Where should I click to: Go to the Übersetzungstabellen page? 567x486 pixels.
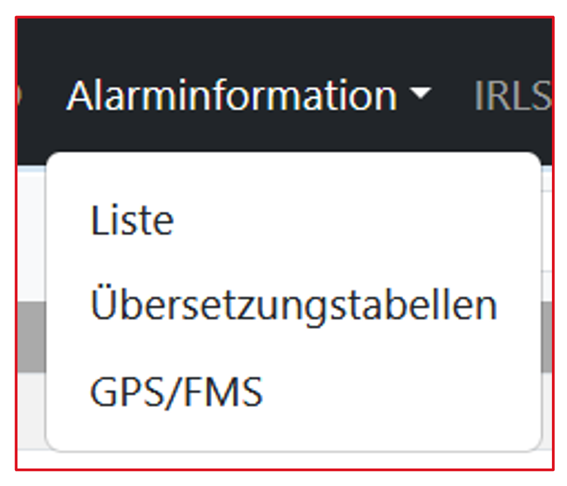coord(293,306)
